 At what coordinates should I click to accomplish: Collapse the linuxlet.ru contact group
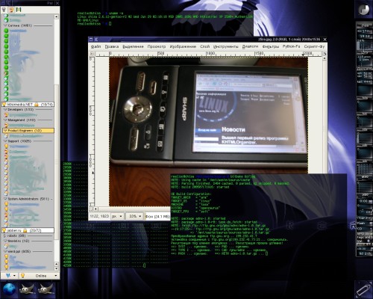pyautogui.click(x=5, y=241)
